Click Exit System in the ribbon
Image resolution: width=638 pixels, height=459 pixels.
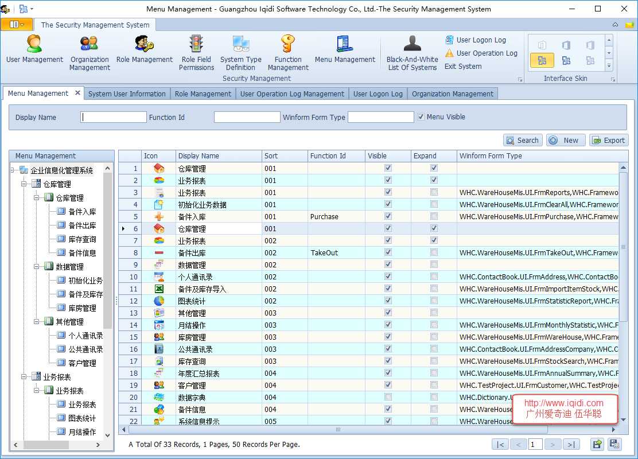(463, 67)
